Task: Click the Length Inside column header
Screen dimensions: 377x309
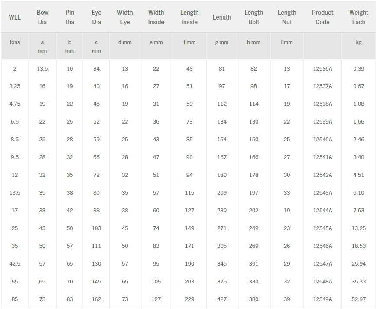Action: pos(189,17)
